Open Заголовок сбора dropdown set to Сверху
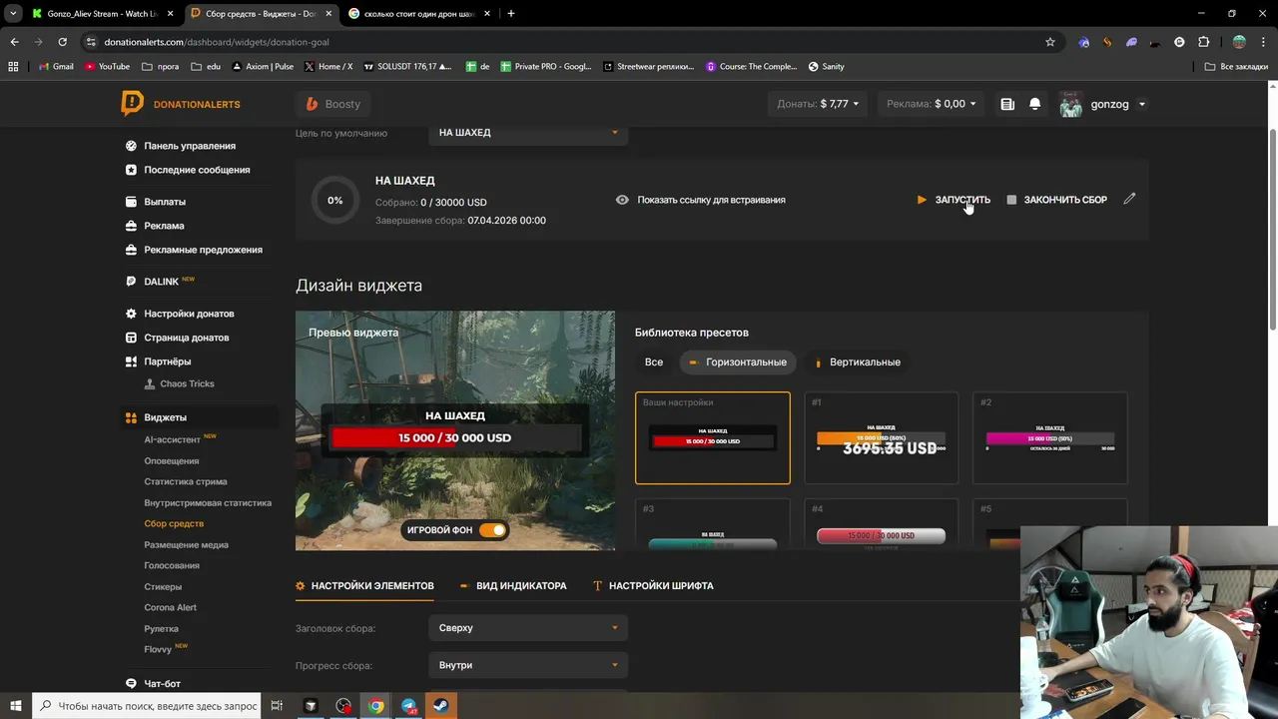The image size is (1278, 719). (528, 628)
